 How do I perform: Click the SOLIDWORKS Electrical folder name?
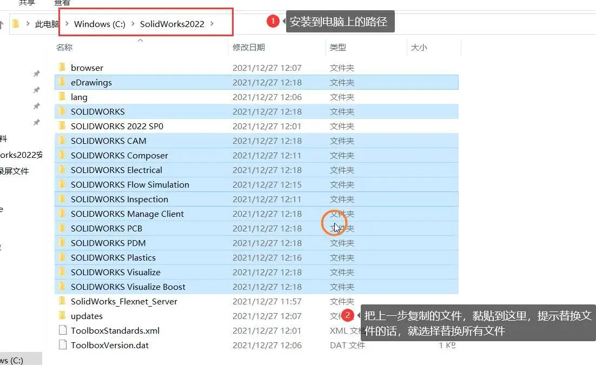click(x=116, y=170)
